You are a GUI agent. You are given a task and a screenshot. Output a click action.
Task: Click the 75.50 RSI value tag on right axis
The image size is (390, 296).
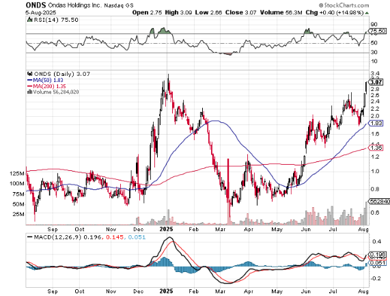[x=377, y=31]
